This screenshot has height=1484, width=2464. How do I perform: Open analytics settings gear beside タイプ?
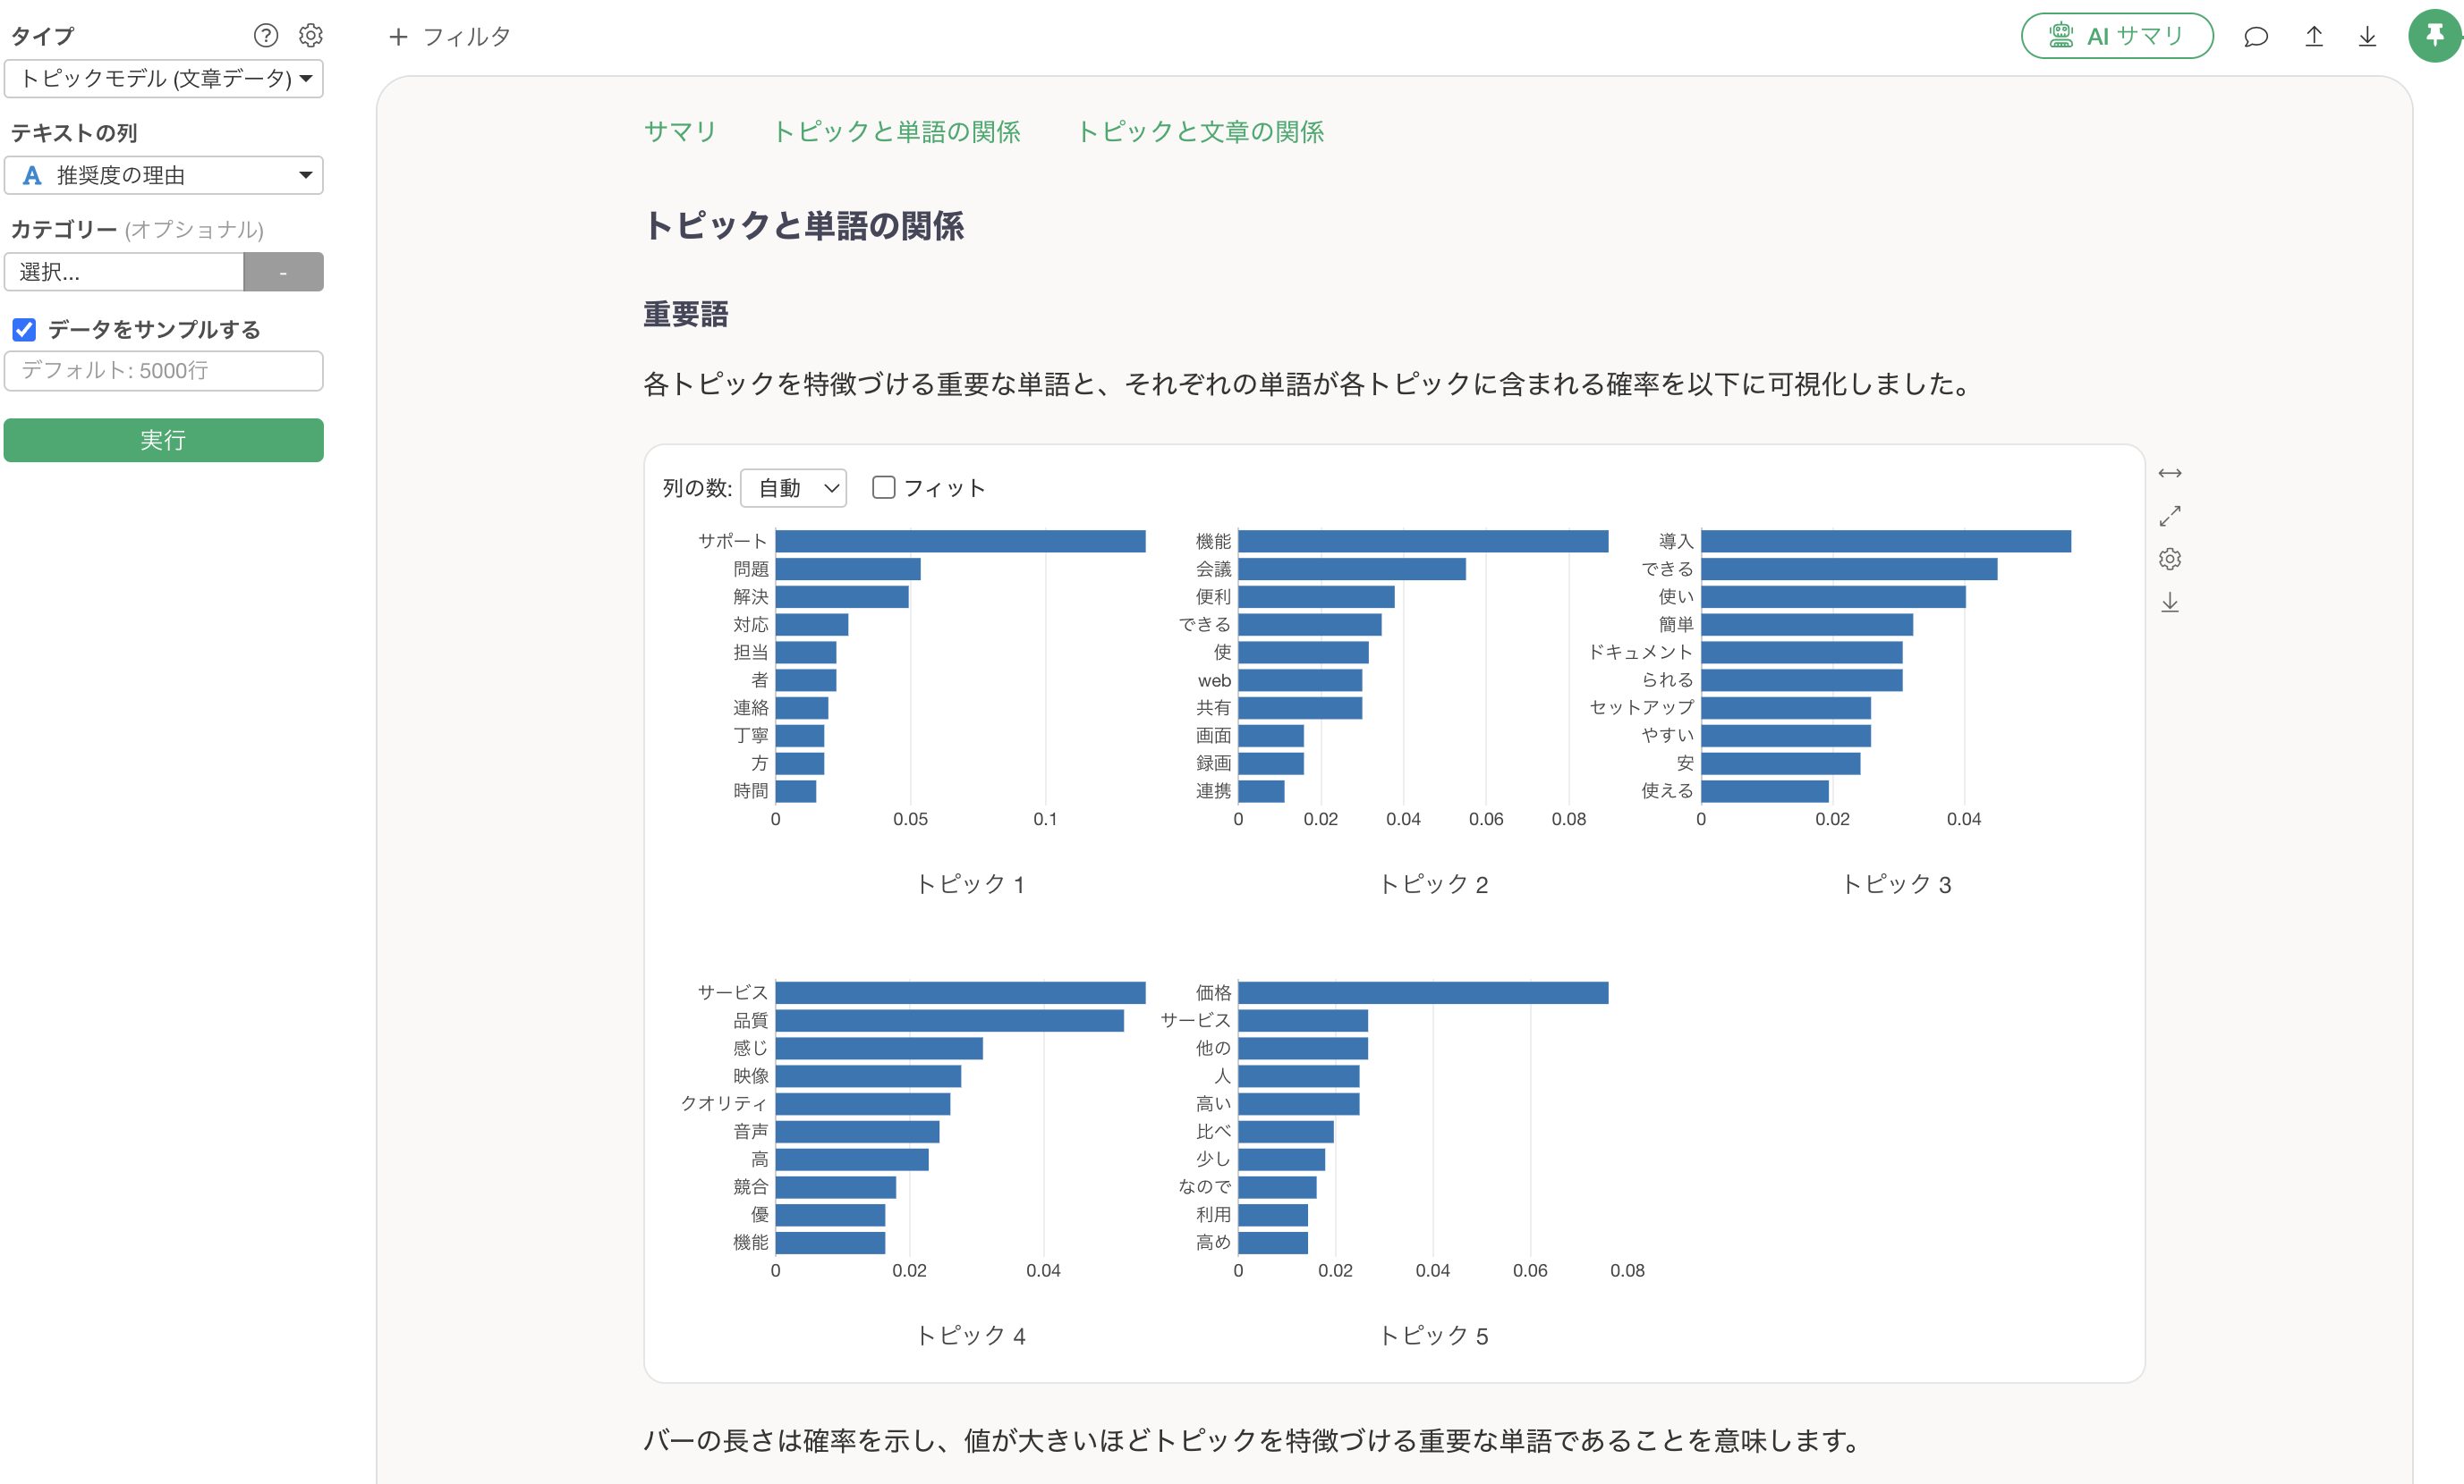(x=311, y=36)
